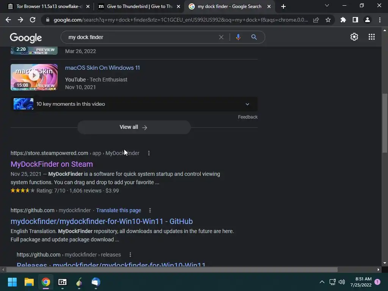The width and height of the screenshot is (388, 291).
Task: Clear the Google search box
Action: point(221,37)
